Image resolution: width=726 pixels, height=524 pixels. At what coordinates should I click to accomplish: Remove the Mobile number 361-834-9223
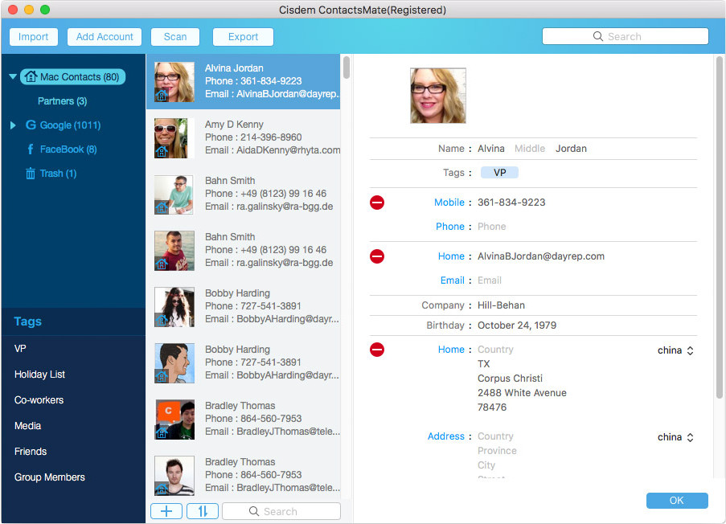tap(377, 203)
